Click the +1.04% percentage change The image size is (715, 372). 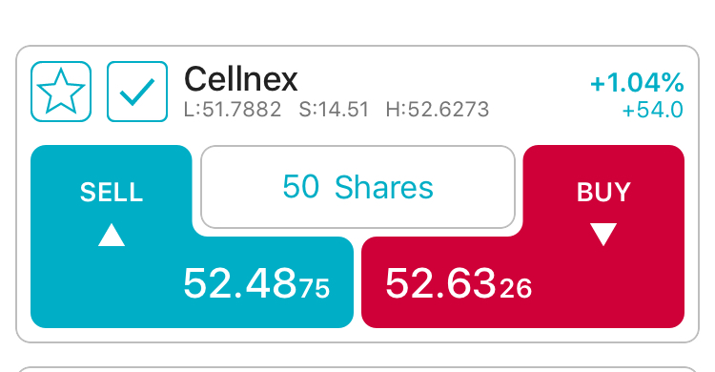coord(637,83)
